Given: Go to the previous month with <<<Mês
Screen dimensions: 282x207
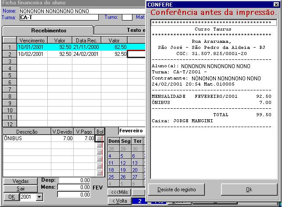Looking at the screenshot, I should coord(120,192).
